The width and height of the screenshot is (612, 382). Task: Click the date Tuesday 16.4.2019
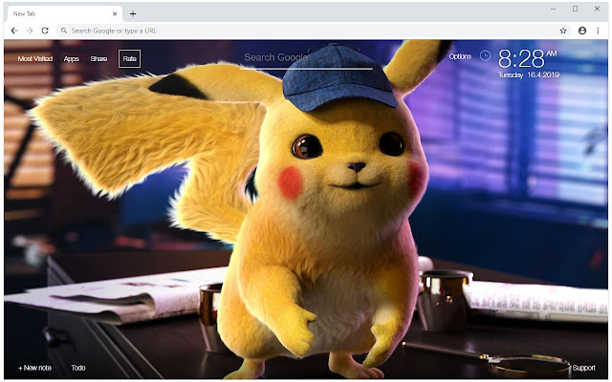(x=529, y=74)
